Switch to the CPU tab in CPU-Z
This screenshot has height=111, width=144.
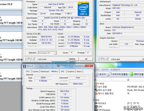(x=28, y=72)
